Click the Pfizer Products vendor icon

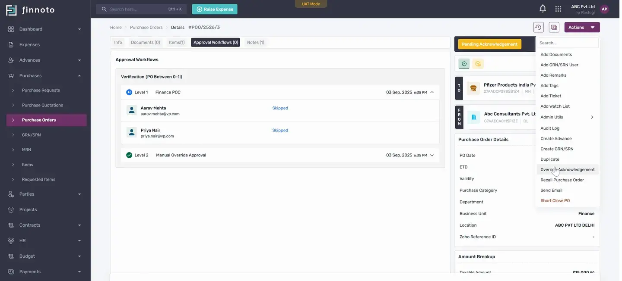click(474, 88)
